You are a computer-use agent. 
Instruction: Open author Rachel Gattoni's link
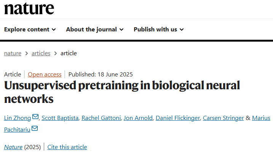coord(101,118)
